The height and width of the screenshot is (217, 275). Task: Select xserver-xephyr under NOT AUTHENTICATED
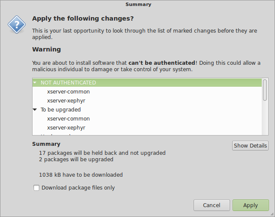[x=66, y=101]
